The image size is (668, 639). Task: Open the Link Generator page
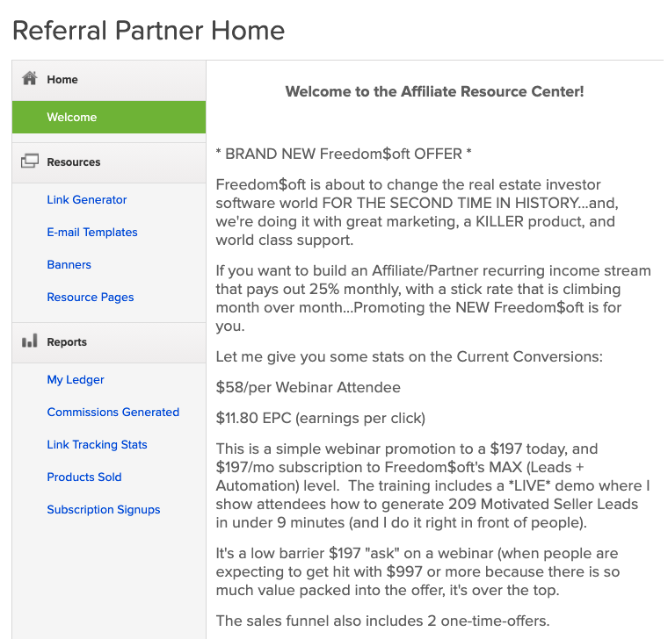(x=87, y=199)
